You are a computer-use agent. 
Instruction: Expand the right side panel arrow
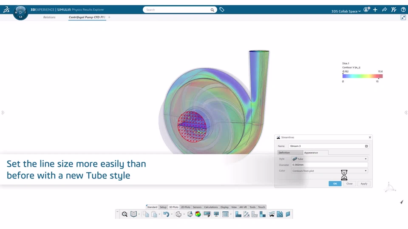406,112
